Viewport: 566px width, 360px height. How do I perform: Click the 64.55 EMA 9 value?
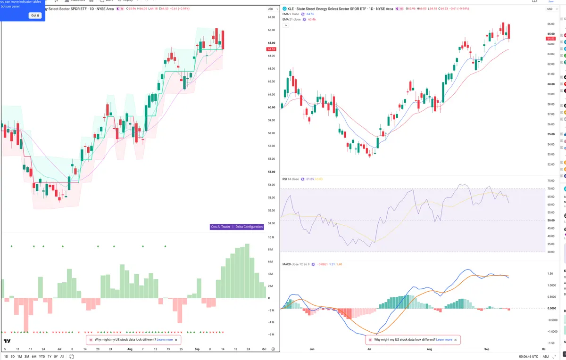310,14
